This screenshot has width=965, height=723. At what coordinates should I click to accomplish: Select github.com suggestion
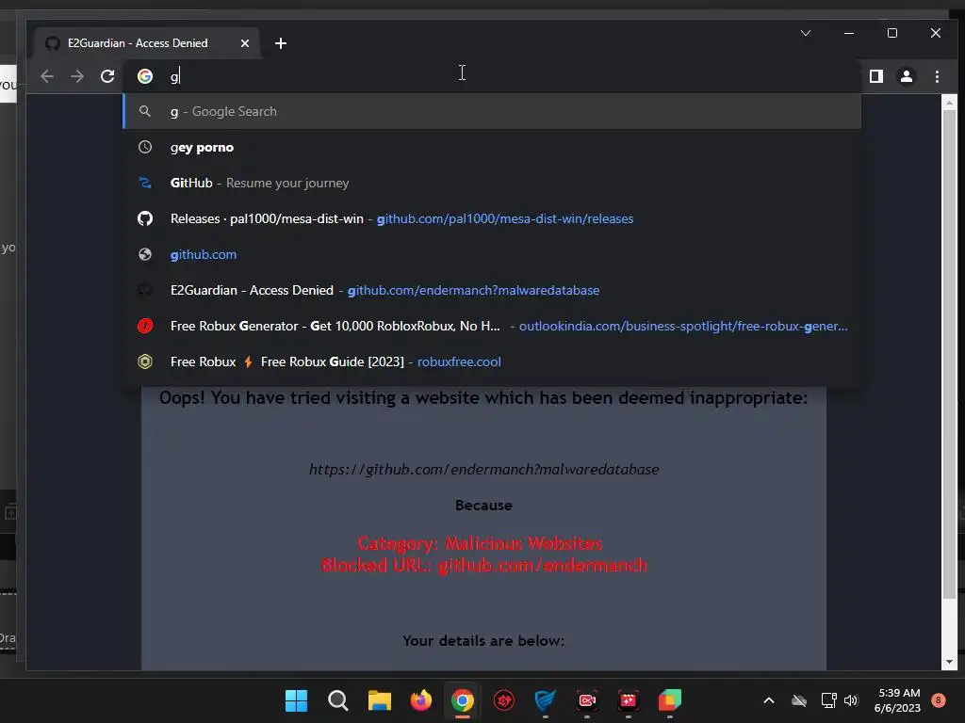(x=492, y=254)
